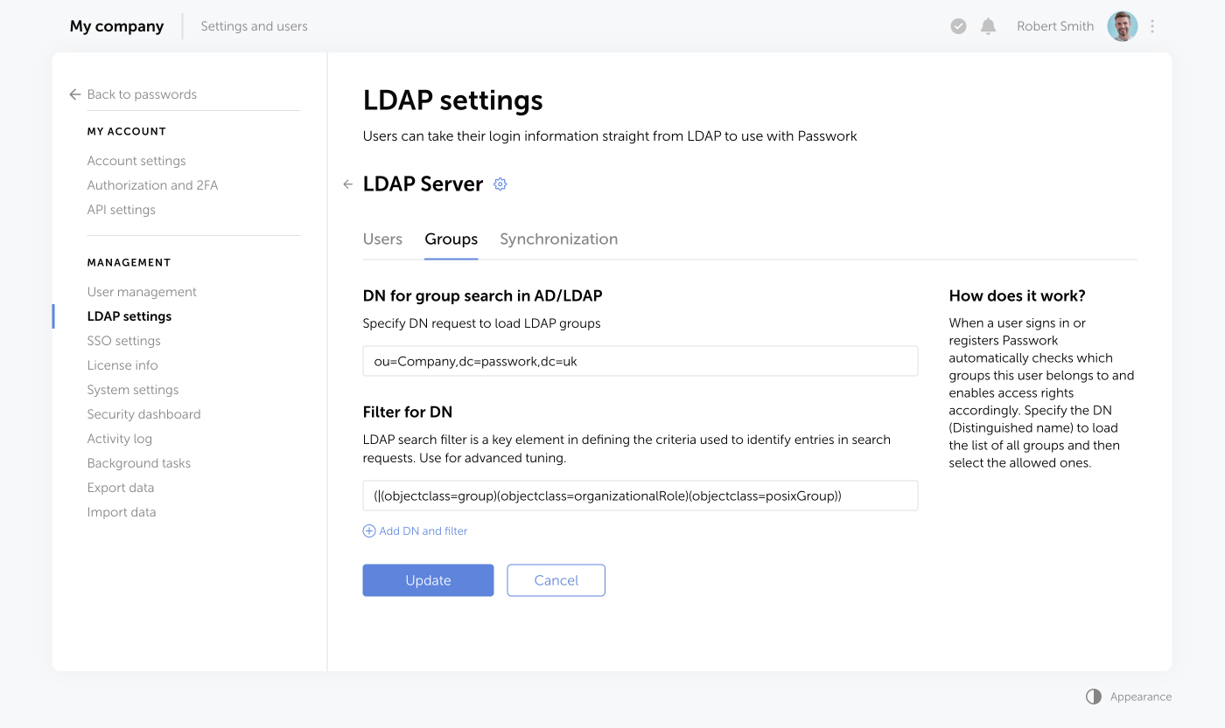Open LDAP Server settings via gear icon
This screenshot has width=1225, height=728.
(500, 184)
